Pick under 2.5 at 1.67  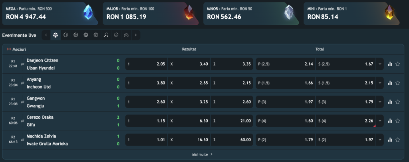coord(345,64)
